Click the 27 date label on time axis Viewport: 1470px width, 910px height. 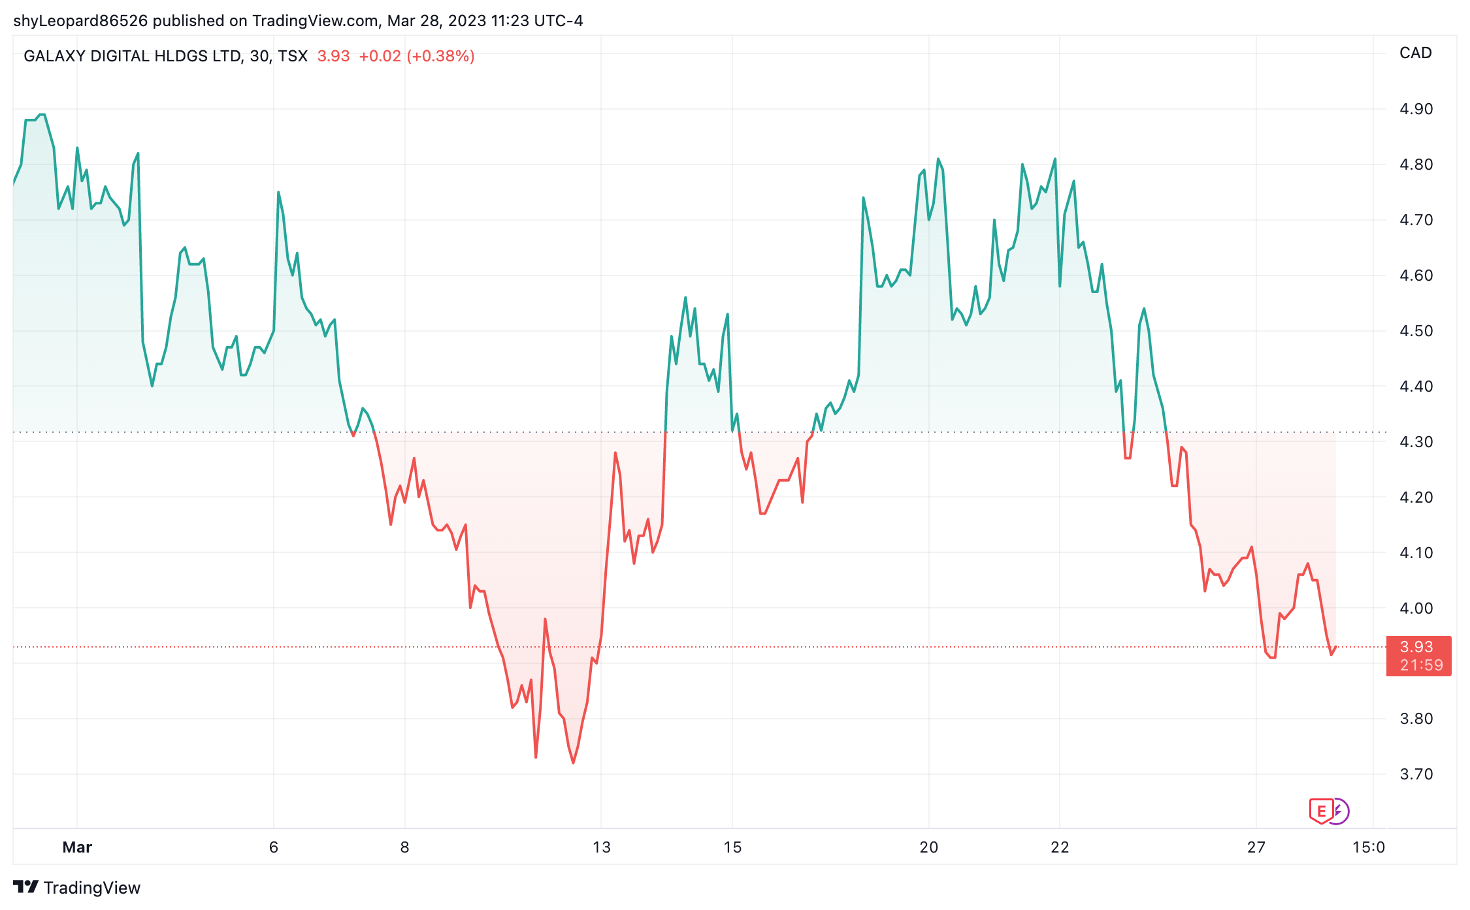click(x=1256, y=847)
